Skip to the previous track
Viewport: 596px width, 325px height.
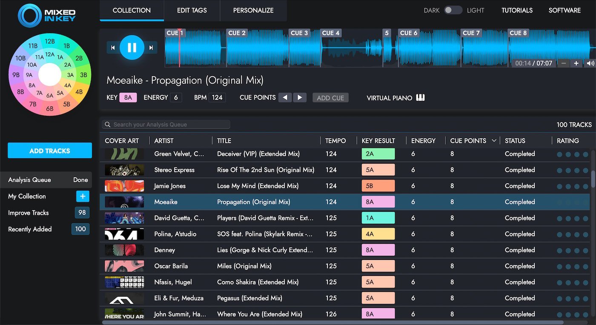[x=113, y=48]
